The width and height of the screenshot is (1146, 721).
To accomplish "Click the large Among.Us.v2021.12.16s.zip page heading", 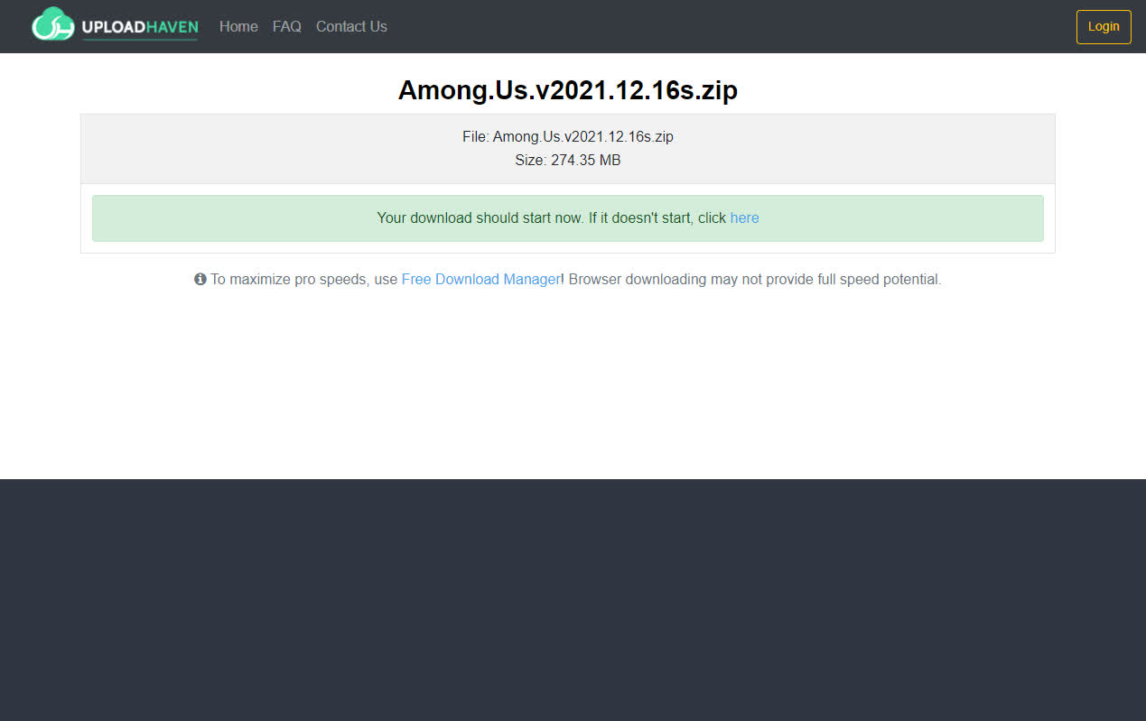I will (x=567, y=90).
